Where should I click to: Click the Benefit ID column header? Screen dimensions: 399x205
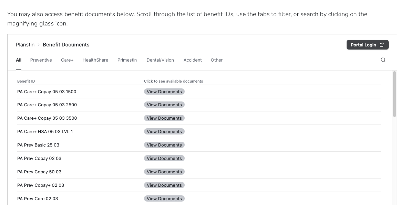coord(26,81)
